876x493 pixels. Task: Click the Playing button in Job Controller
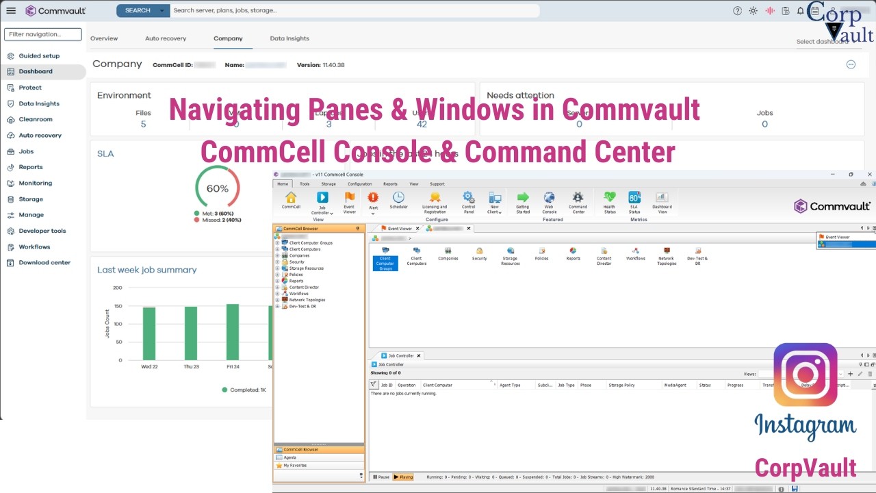pyautogui.click(x=403, y=477)
